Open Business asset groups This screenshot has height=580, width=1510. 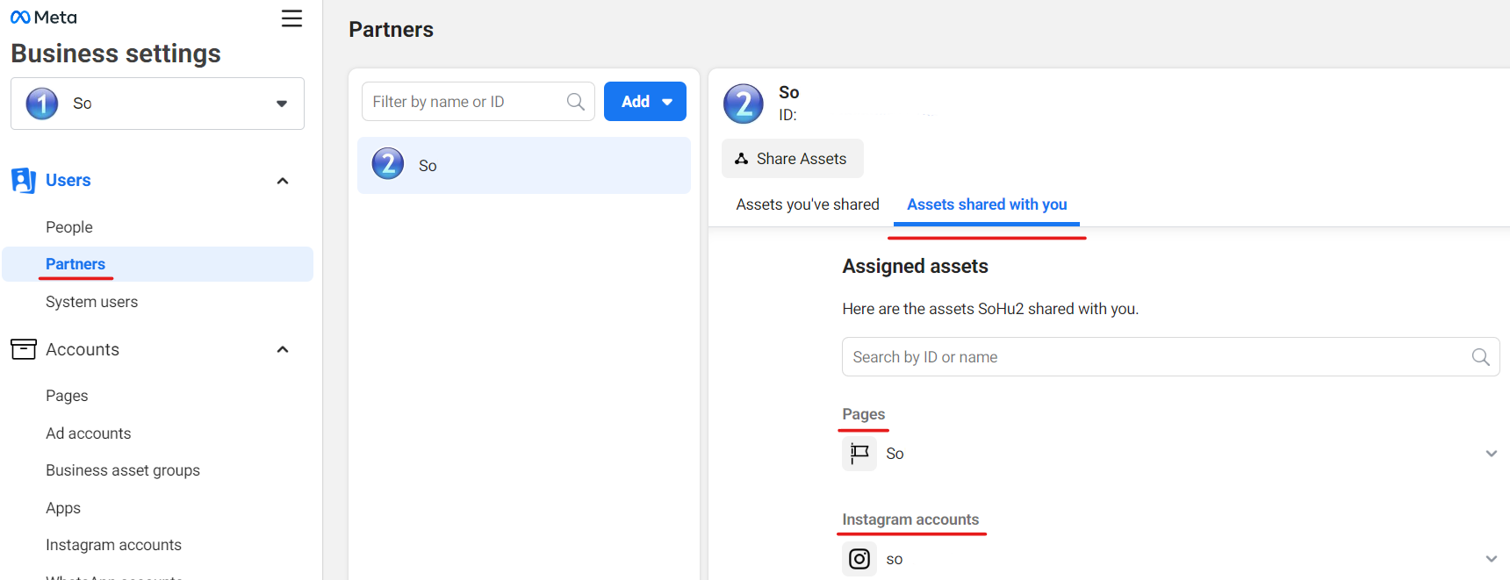coord(123,470)
